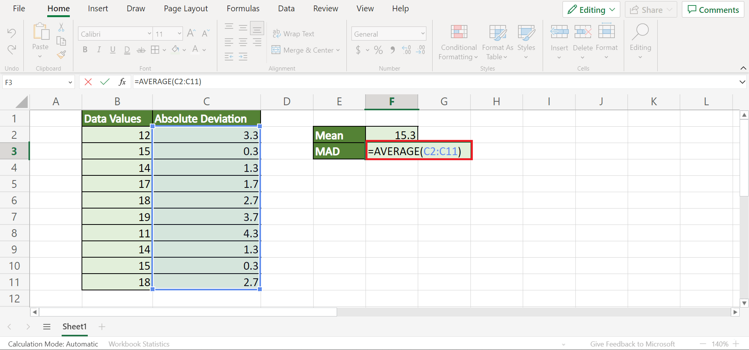Image resolution: width=749 pixels, height=350 pixels.
Task: Open the Borders dropdown arrow
Action: click(x=164, y=50)
